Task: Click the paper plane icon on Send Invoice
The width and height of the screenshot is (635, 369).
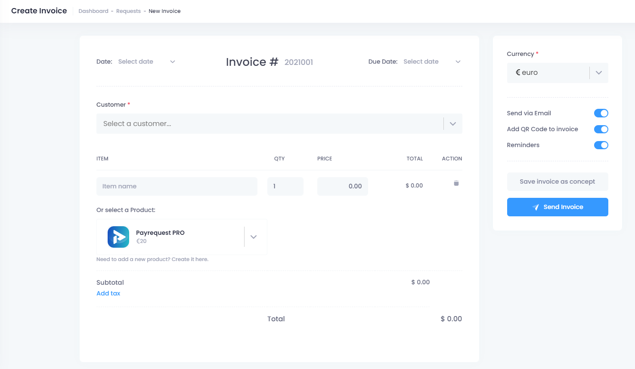Action: click(x=536, y=207)
